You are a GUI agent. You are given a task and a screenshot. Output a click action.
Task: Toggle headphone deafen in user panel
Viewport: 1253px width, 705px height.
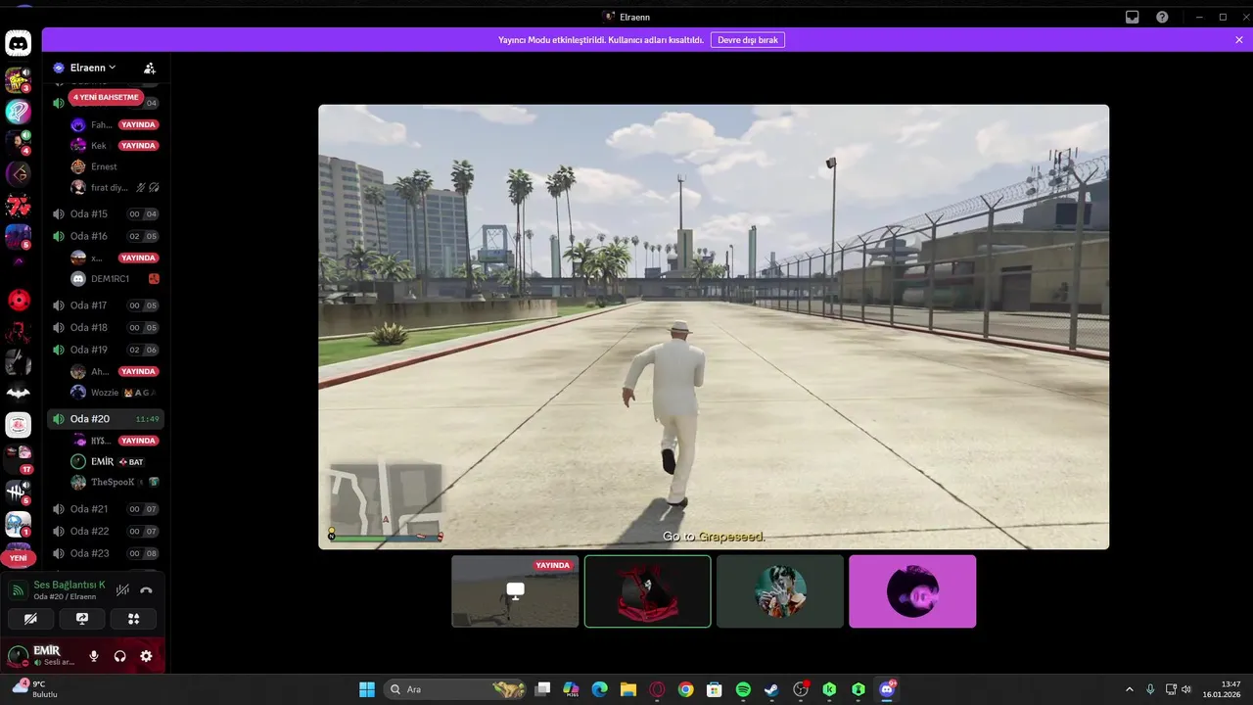[119, 656]
